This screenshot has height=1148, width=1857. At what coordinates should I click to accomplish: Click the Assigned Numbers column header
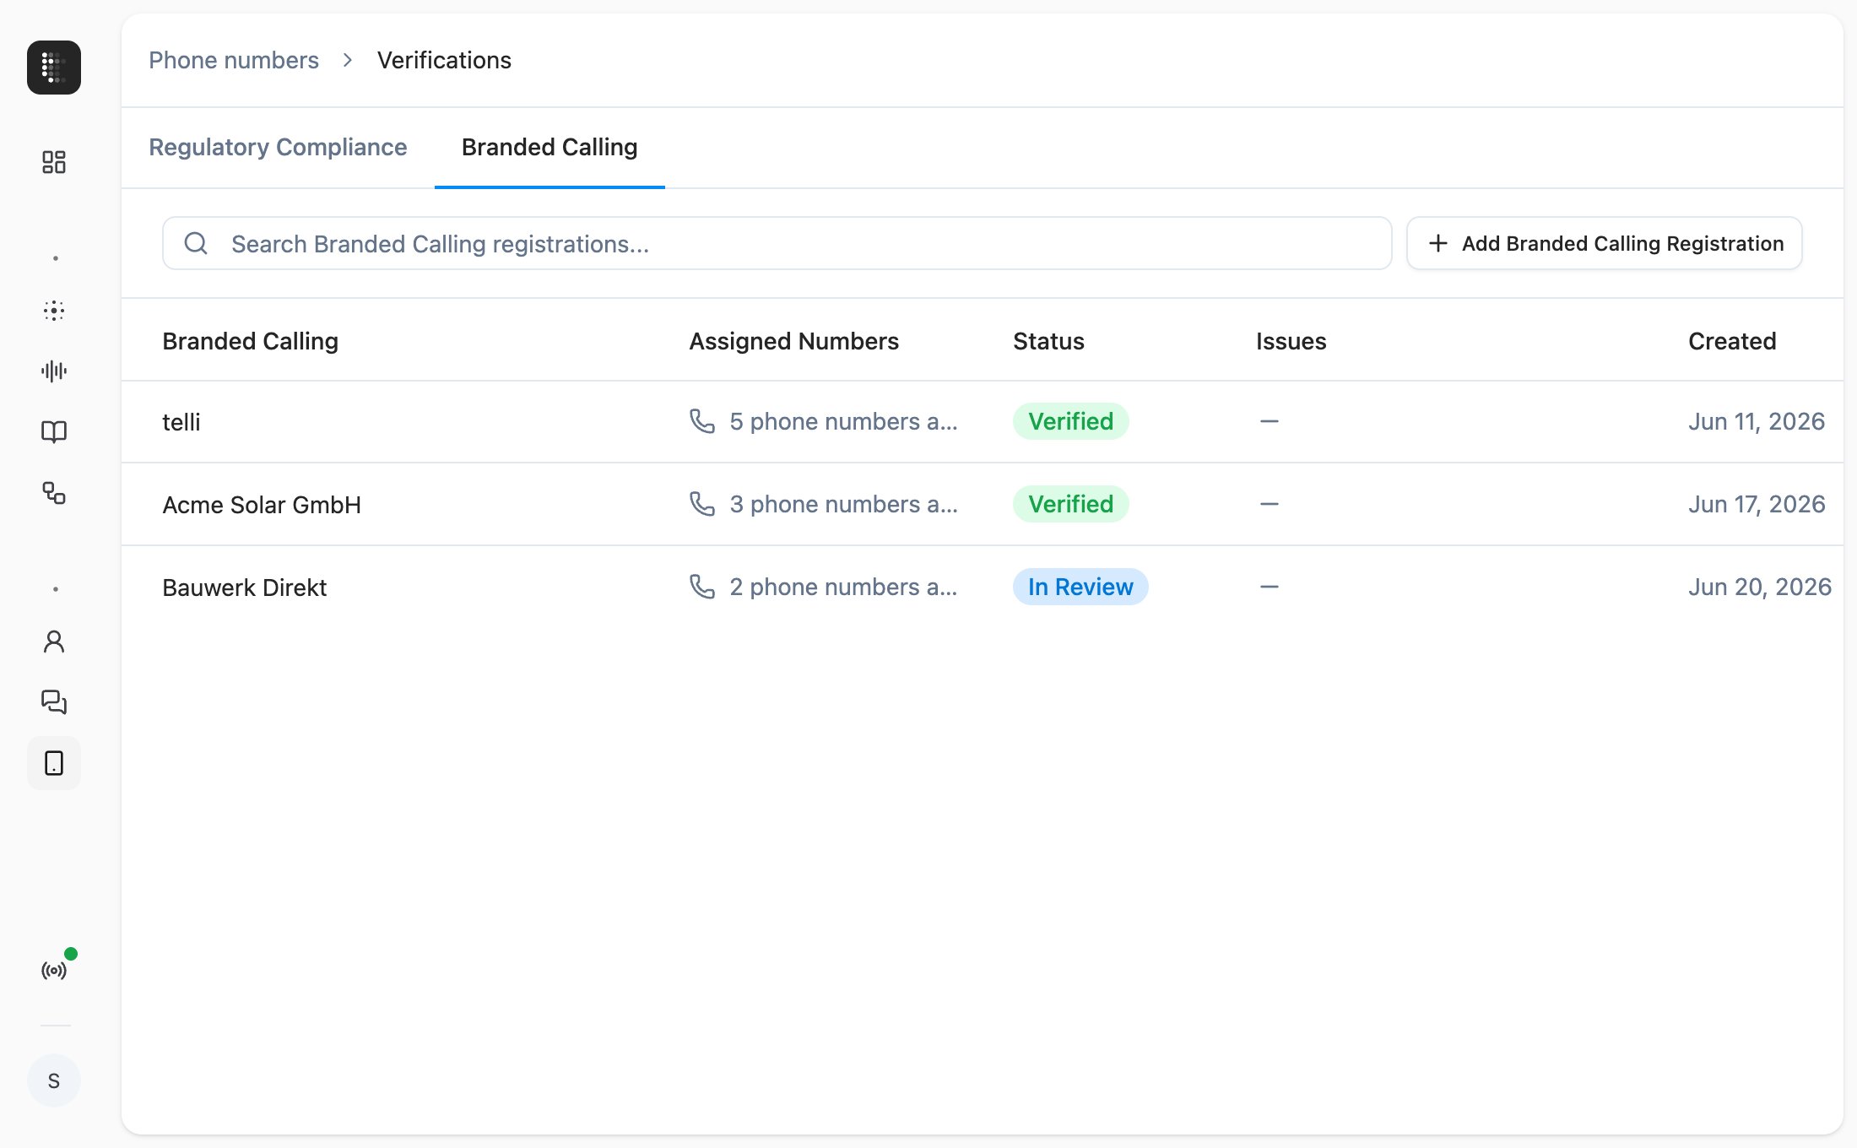pos(793,341)
